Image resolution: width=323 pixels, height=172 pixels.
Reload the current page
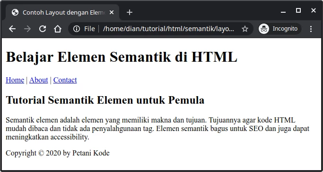click(43, 29)
